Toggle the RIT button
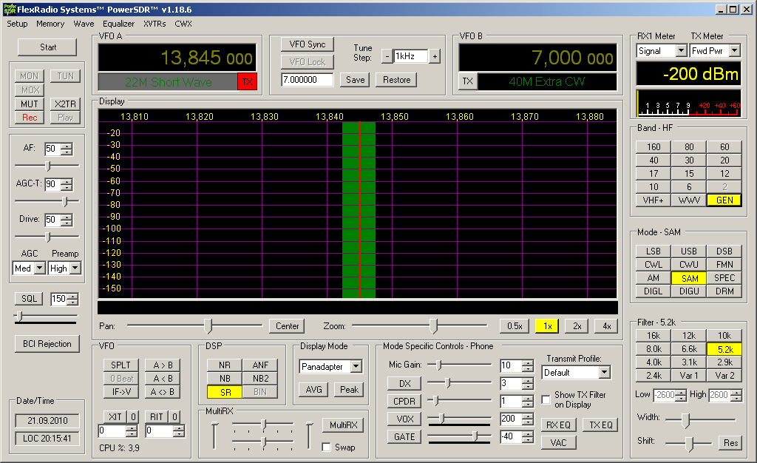 [157, 416]
